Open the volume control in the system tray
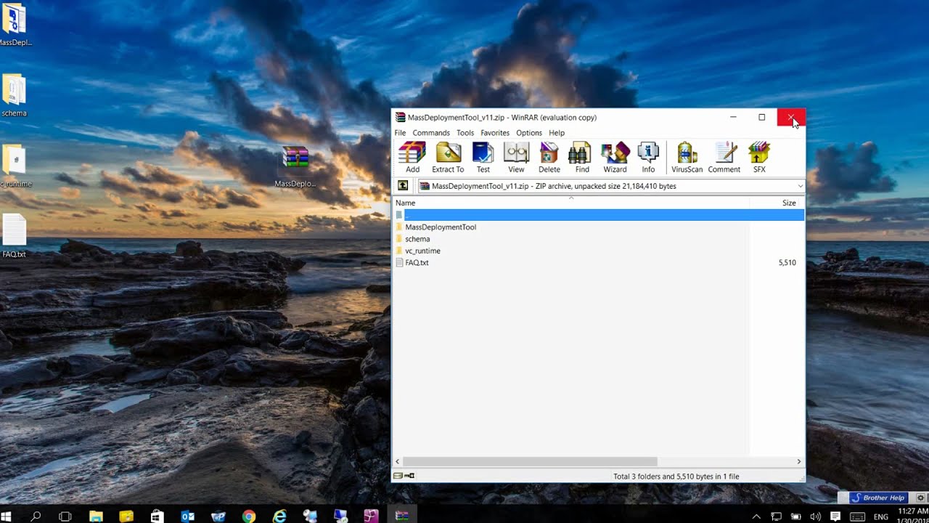The height and width of the screenshot is (523, 929). click(815, 516)
